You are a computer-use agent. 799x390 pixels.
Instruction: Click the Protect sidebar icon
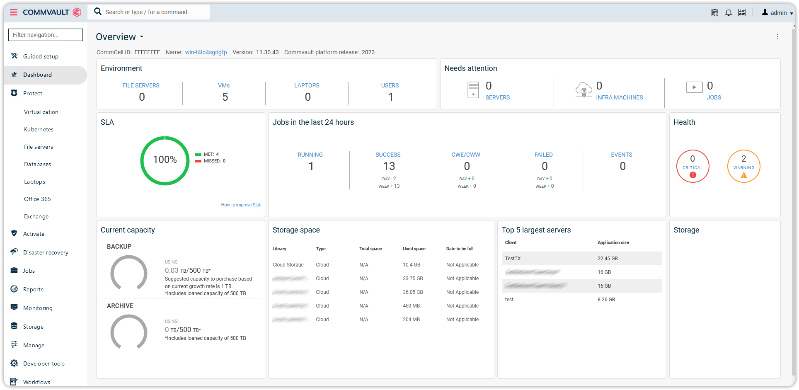14,93
